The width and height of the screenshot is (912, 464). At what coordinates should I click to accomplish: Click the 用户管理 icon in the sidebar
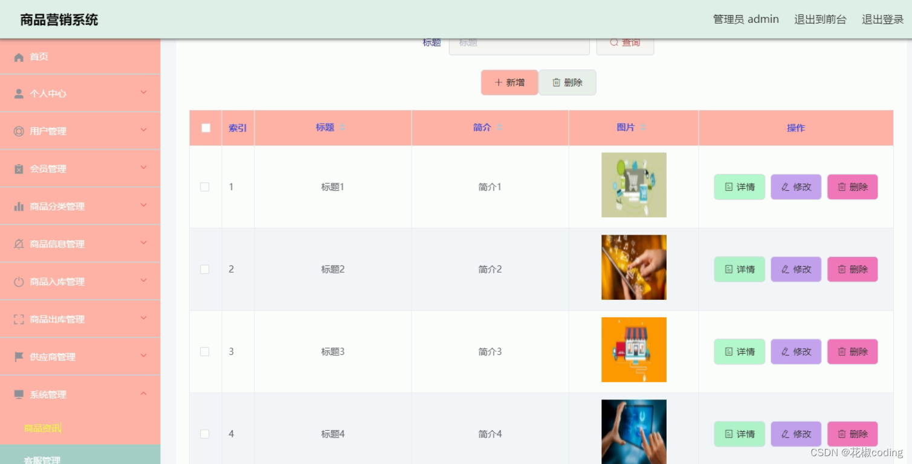point(19,131)
